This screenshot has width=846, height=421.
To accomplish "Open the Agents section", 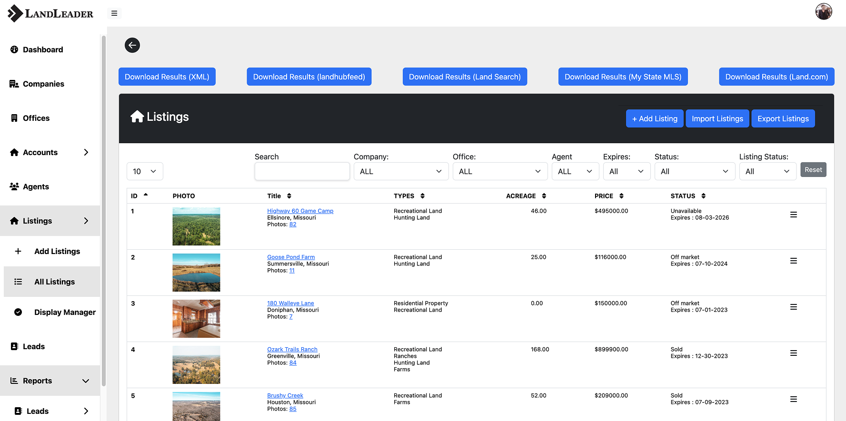I will point(36,186).
